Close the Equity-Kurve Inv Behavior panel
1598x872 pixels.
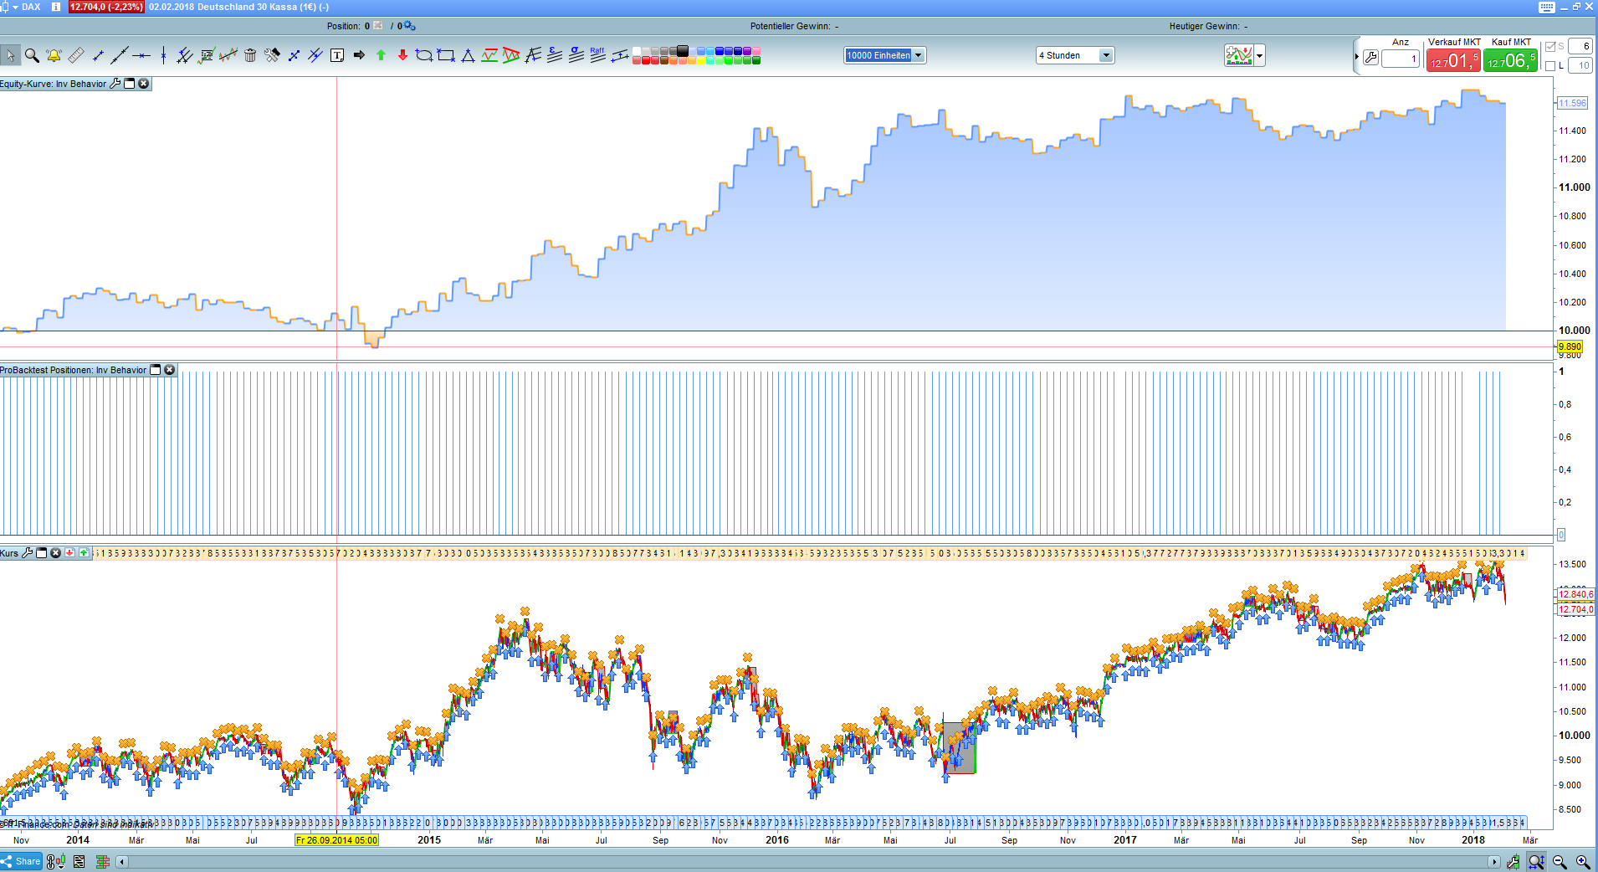144,84
